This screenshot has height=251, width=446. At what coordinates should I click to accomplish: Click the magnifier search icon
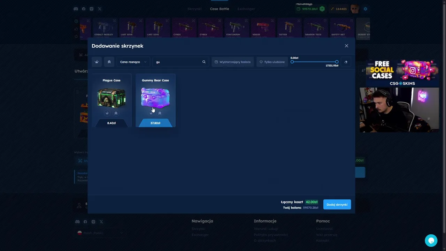click(x=204, y=62)
